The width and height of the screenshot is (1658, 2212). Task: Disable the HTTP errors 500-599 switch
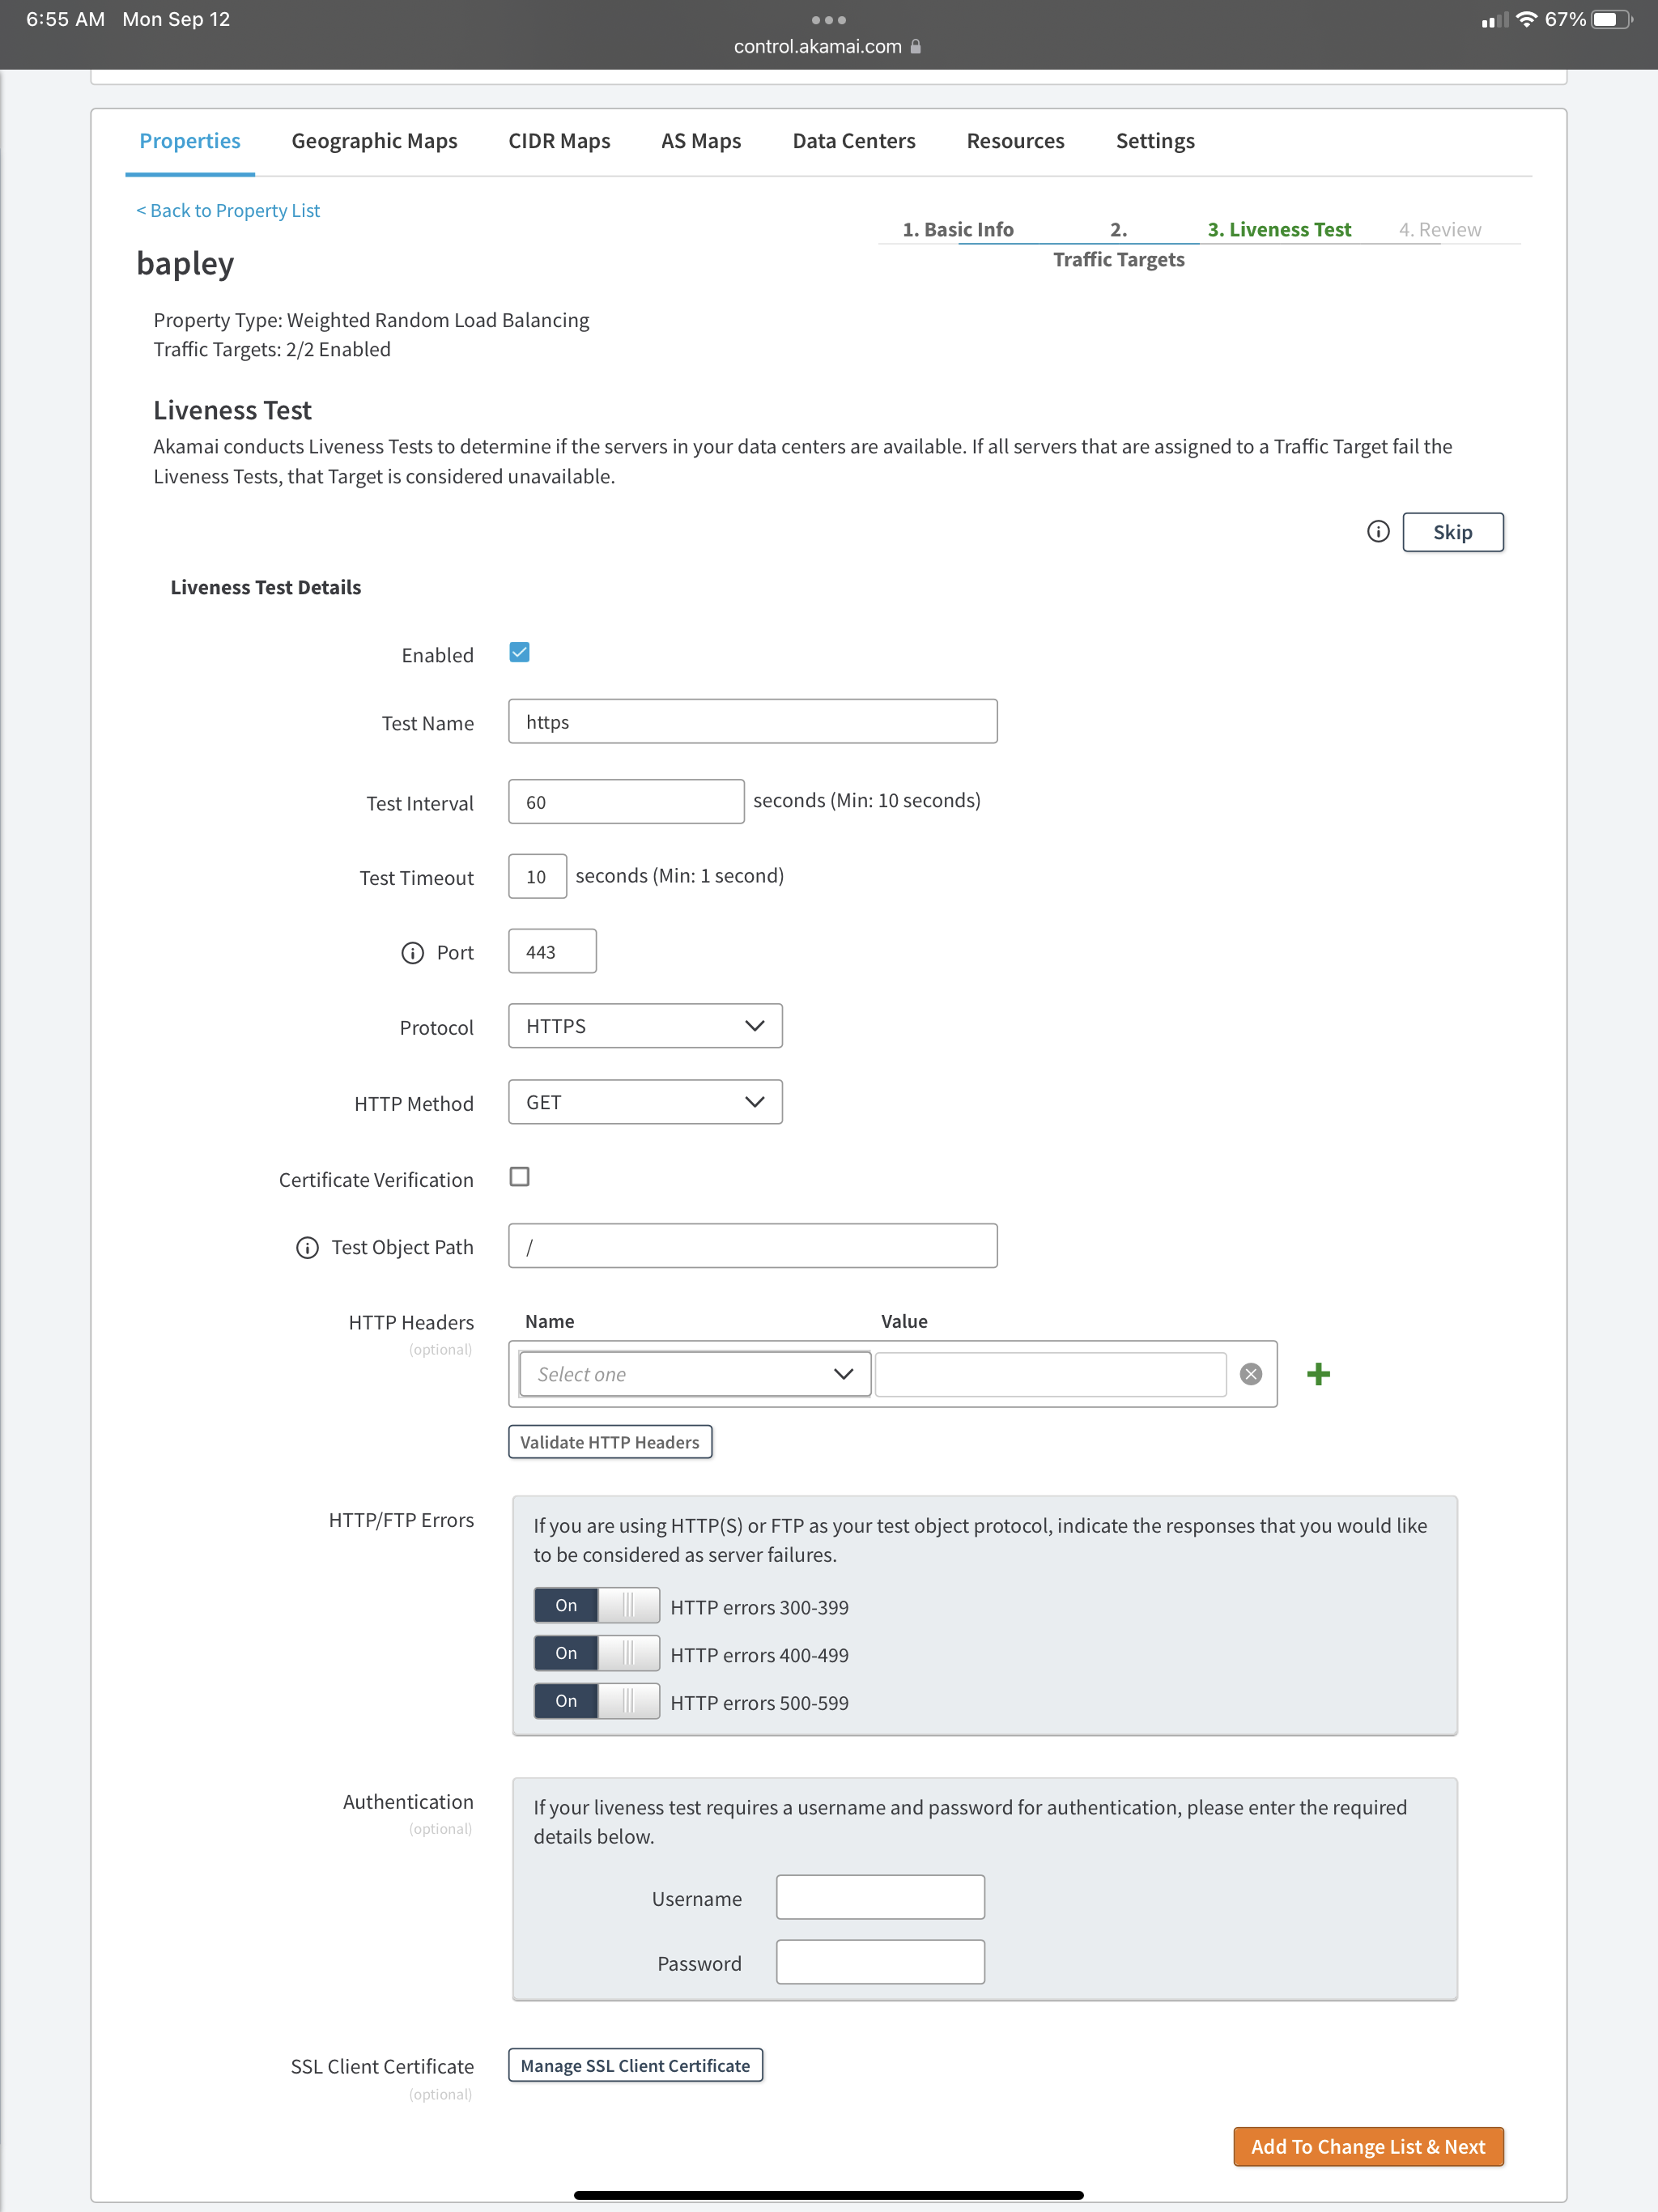coord(596,1700)
